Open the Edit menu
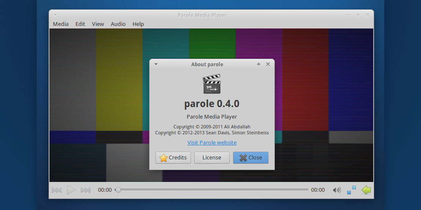The width and height of the screenshot is (421, 210). [80, 24]
